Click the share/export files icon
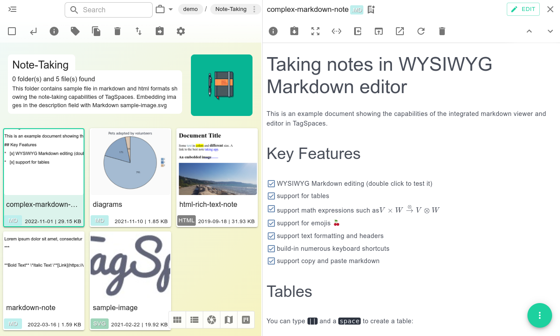Screen dimensions: 560x336 pos(160,31)
